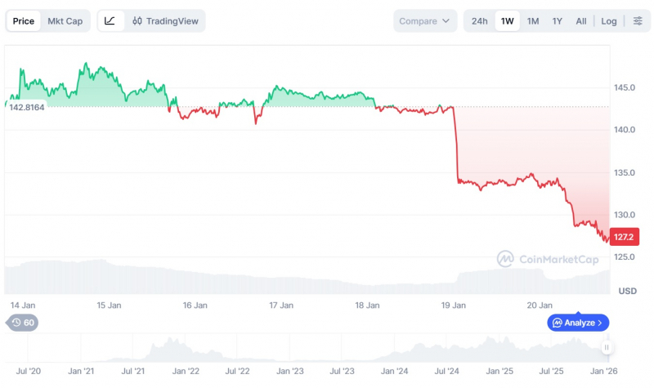Select the active 1W range tab
The width and height of the screenshot is (654, 388).
(507, 21)
